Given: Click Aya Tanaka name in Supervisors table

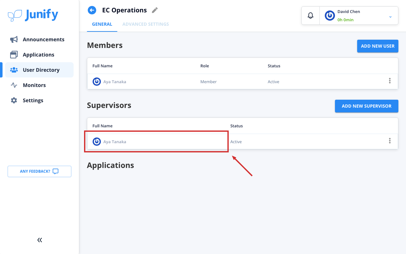Looking at the screenshot, I should tap(115, 142).
